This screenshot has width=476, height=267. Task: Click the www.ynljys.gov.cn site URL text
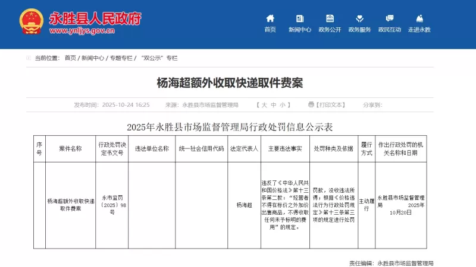(82, 31)
